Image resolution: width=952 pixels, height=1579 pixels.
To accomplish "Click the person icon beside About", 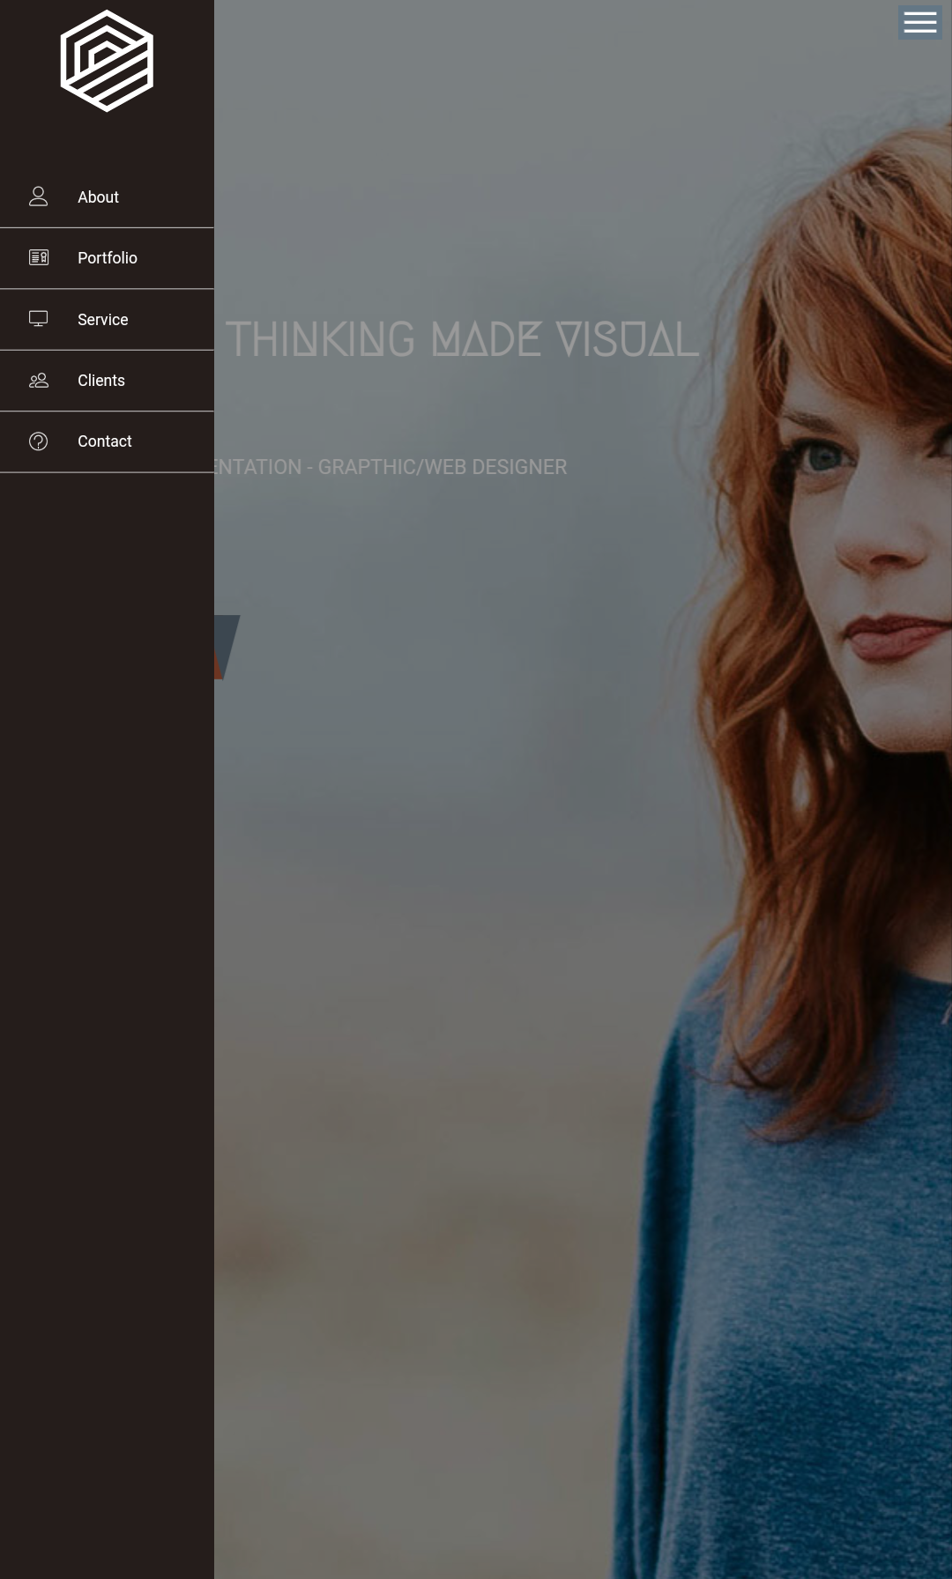I will point(38,196).
